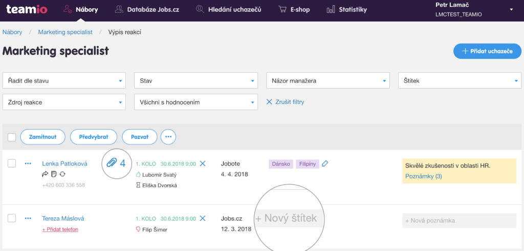This screenshot has width=524, height=251.
Task: Open the more bulk actions three-dots button
Action: click(x=168, y=137)
